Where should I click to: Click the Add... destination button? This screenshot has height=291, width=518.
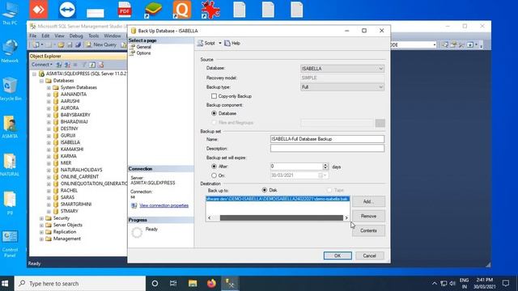point(368,201)
